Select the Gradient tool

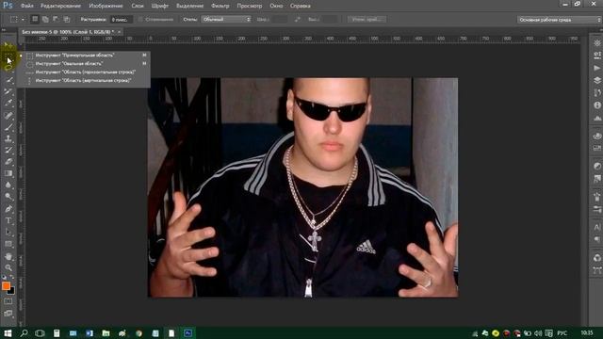point(8,173)
